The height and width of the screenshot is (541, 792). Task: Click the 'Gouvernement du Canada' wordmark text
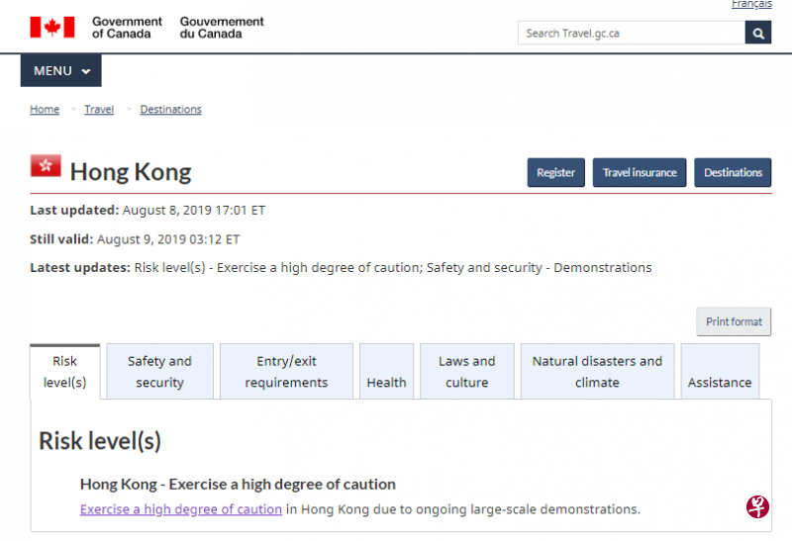pos(222,28)
